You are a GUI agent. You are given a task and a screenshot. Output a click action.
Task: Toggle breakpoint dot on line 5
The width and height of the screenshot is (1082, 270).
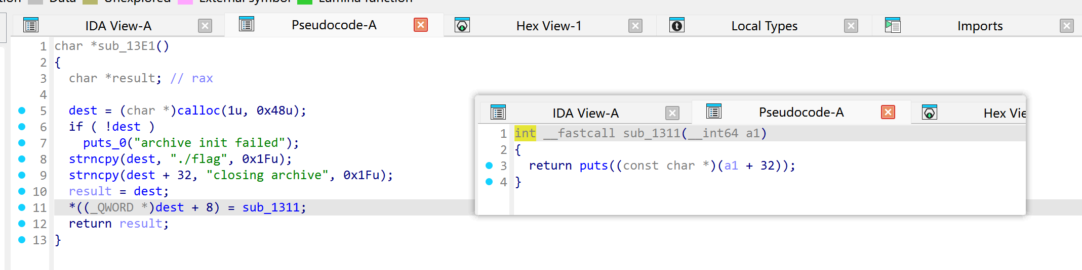click(22, 111)
